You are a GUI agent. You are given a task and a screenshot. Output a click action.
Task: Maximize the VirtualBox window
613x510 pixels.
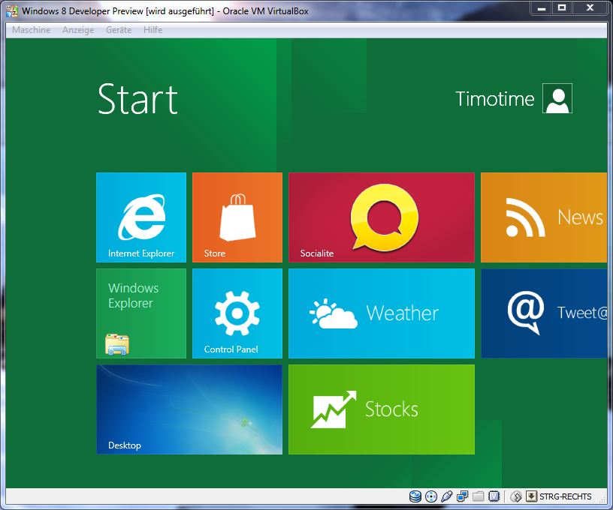[x=562, y=7]
